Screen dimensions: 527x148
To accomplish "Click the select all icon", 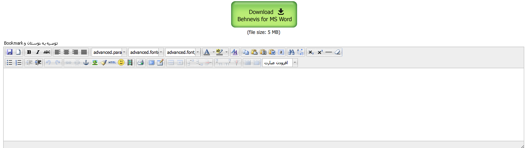I will [281, 52].
